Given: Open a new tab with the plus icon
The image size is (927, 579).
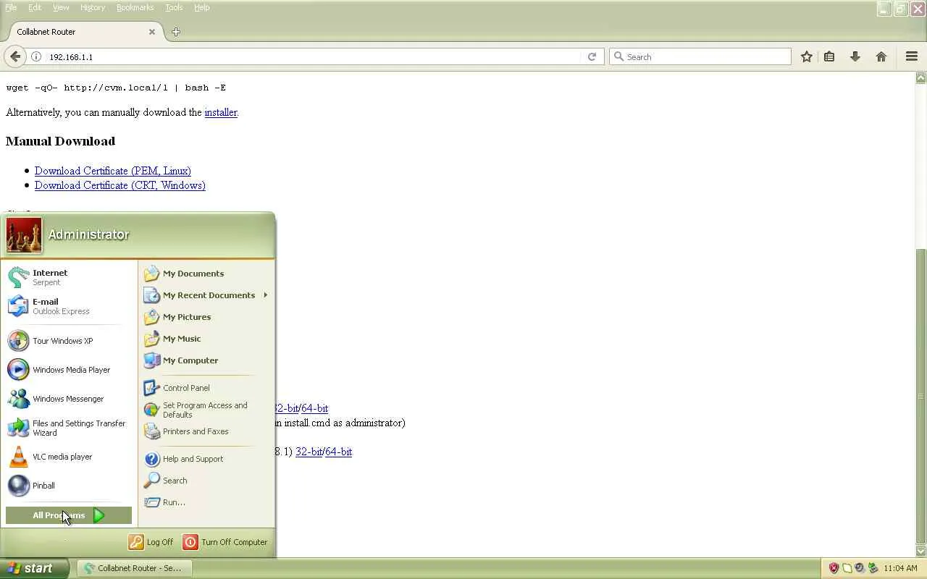Looking at the screenshot, I should click(x=176, y=32).
